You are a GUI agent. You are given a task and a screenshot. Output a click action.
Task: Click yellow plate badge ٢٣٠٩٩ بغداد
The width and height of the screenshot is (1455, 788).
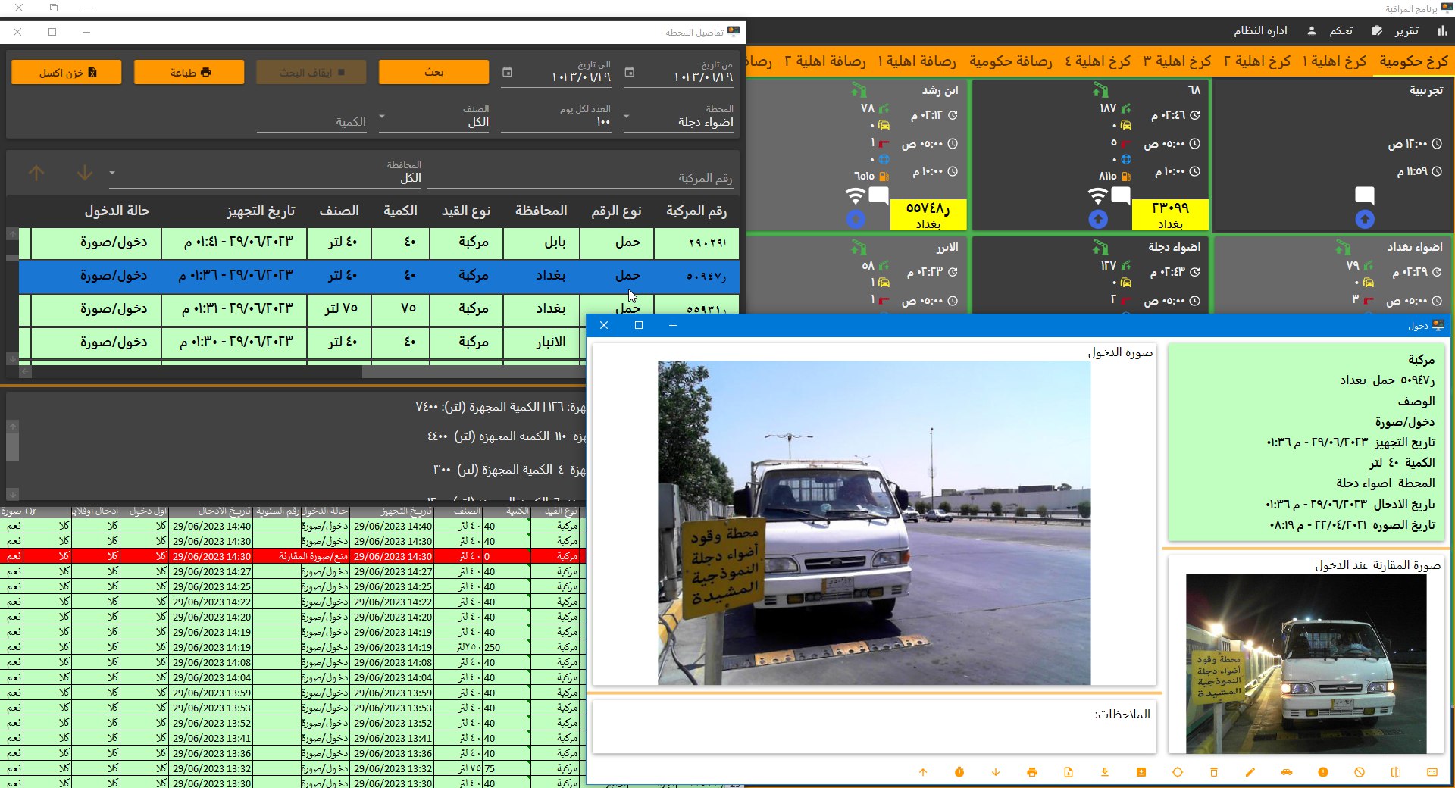[x=1170, y=214]
